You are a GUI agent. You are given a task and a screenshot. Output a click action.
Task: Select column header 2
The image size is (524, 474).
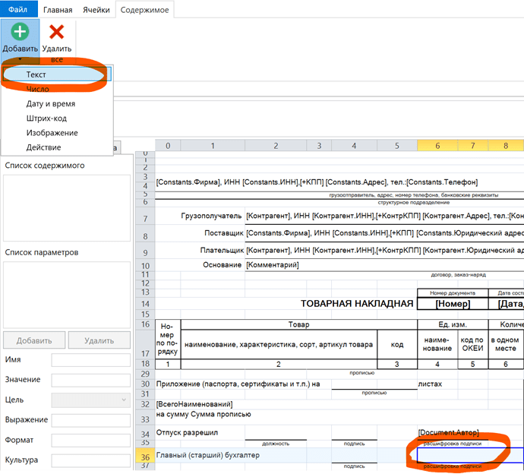pos(276,145)
